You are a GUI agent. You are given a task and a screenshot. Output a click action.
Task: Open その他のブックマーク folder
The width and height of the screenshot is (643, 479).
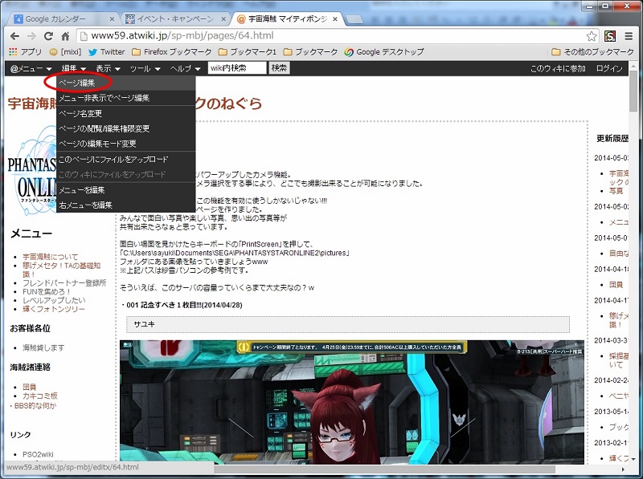[x=593, y=52]
